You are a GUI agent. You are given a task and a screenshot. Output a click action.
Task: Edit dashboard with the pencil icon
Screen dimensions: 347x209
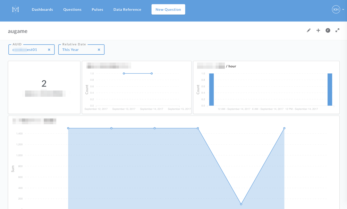(x=308, y=30)
